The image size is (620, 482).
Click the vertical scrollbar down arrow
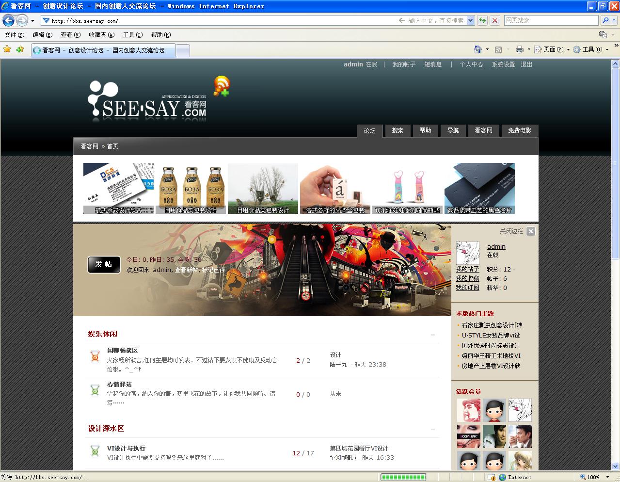pyautogui.click(x=616, y=466)
